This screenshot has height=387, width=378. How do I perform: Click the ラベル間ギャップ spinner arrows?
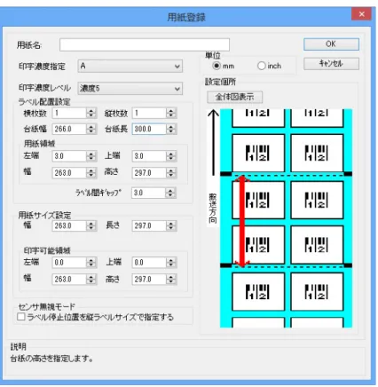pyautogui.click(x=170, y=193)
